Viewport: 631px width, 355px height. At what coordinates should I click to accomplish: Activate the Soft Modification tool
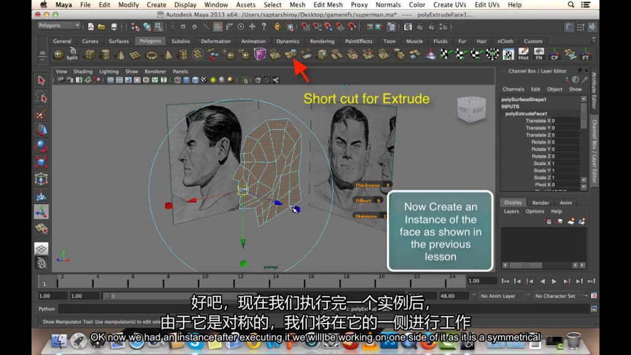(x=41, y=195)
